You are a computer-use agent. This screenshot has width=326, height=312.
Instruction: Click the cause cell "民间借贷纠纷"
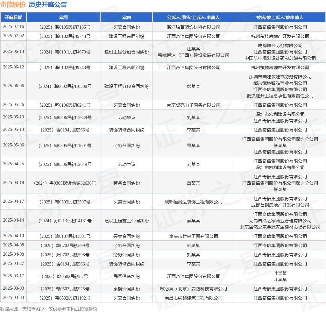(x=127, y=276)
